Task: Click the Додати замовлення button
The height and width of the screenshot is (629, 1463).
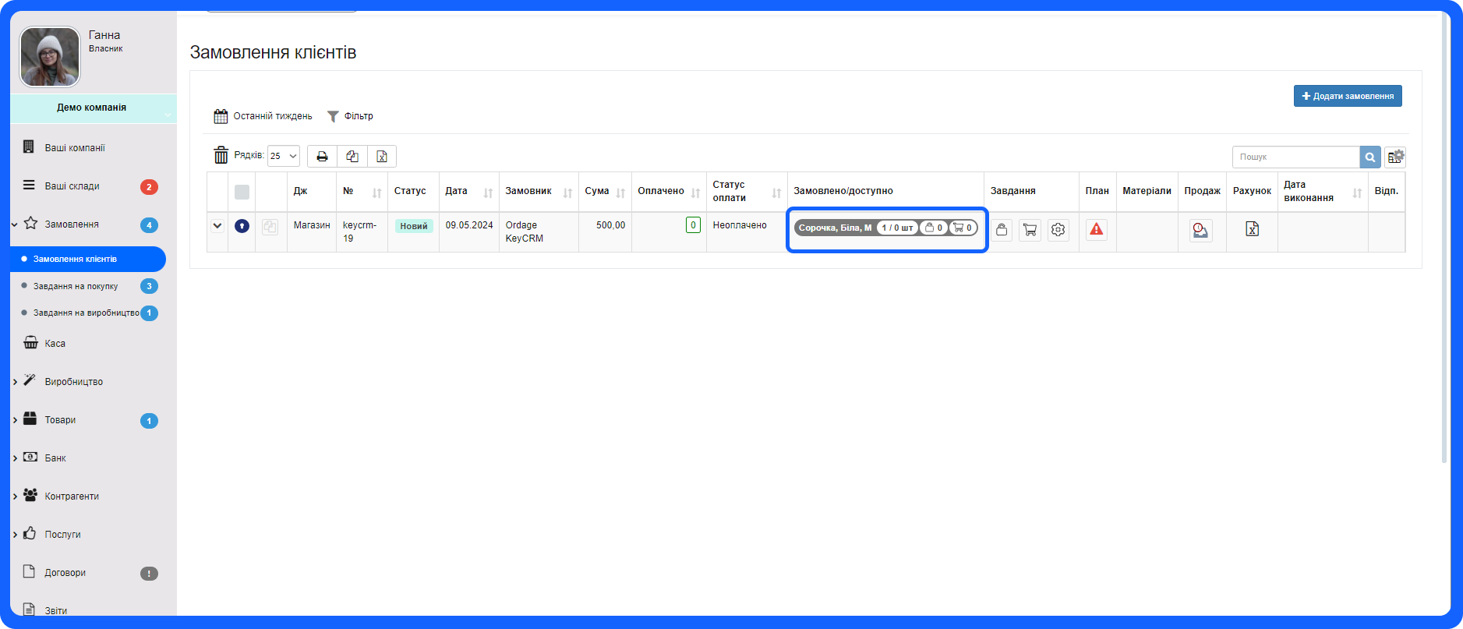Action: (1347, 96)
